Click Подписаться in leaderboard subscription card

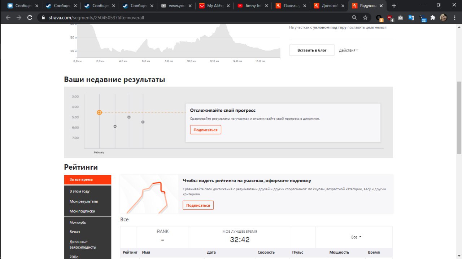(198, 205)
